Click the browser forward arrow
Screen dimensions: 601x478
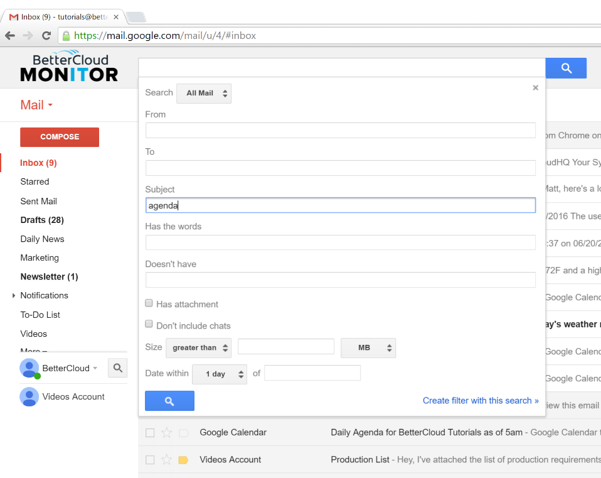[x=28, y=36]
